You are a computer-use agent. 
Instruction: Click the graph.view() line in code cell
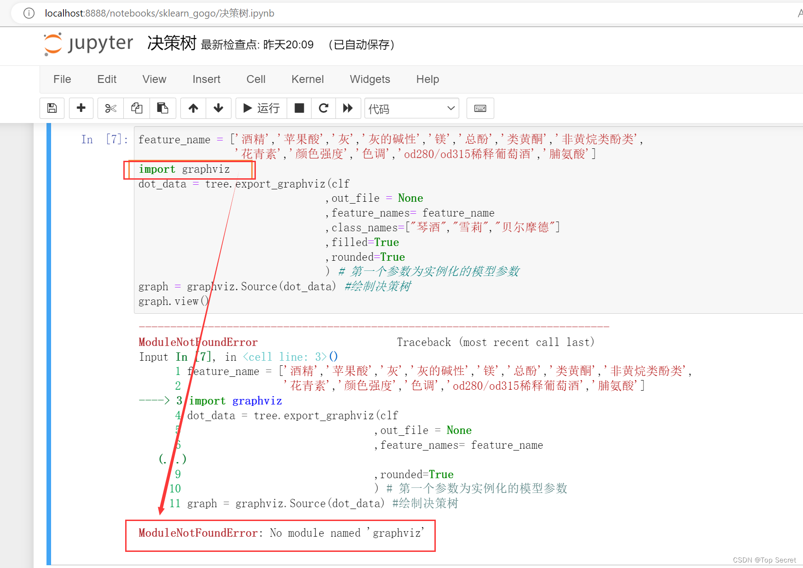[x=174, y=301]
